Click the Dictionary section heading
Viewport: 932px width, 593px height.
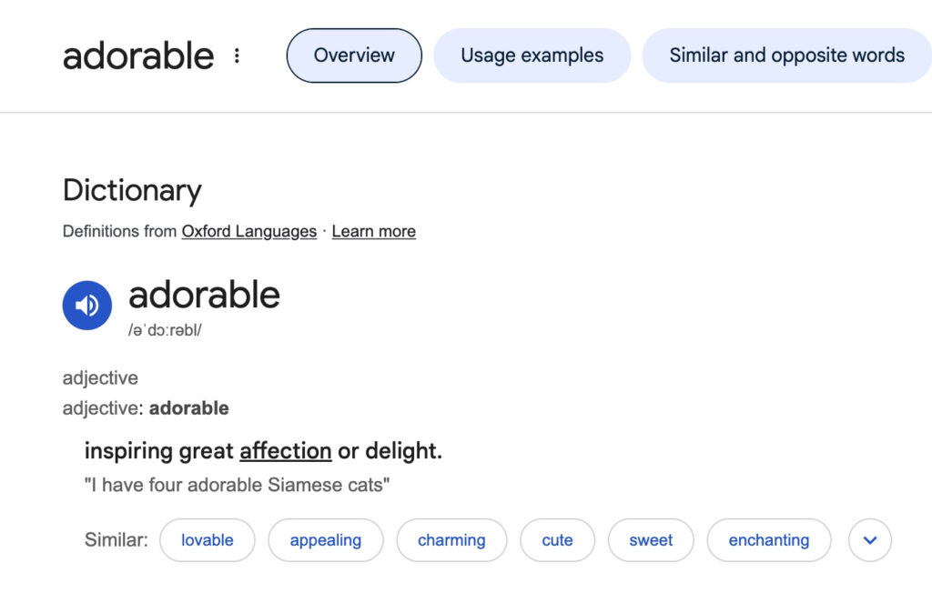(x=132, y=191)
